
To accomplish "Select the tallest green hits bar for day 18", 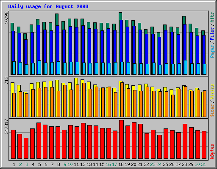I will point(120,16).
